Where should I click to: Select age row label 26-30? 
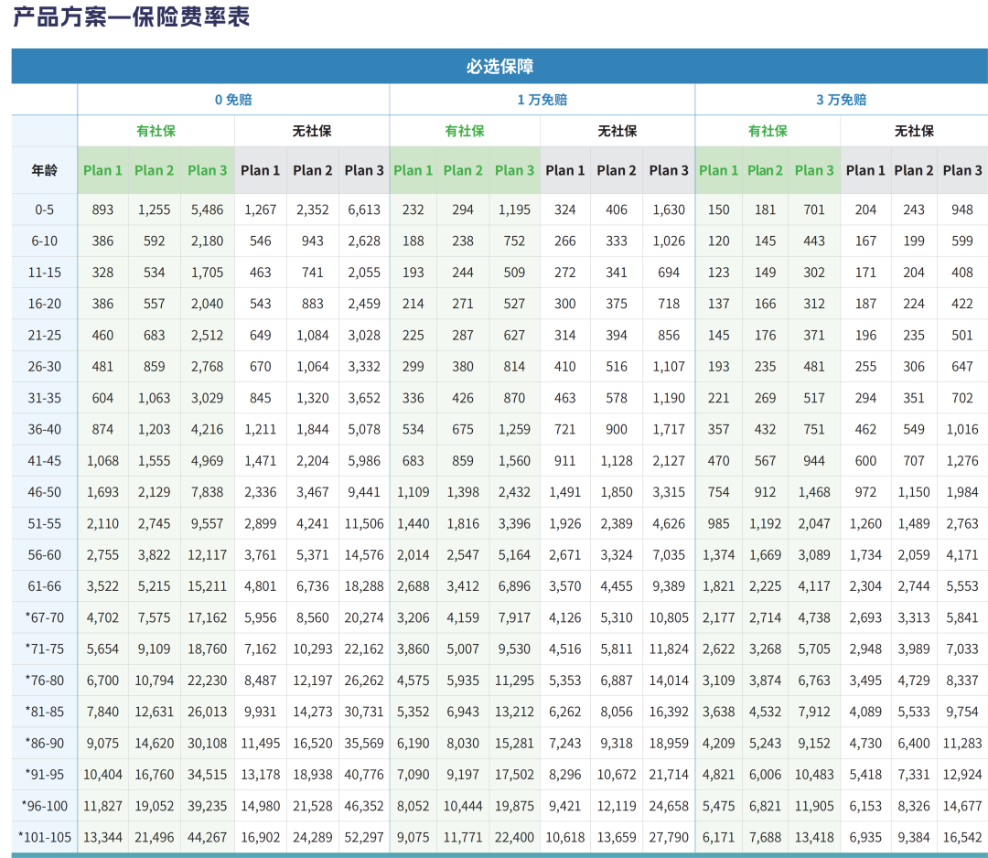pyautogui.click(x=44, y=367)
